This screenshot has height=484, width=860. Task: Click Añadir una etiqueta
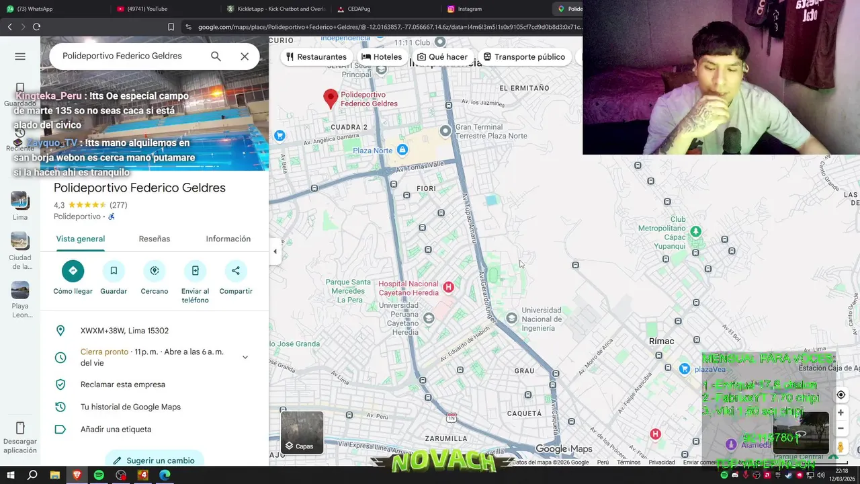coord(116,429)
